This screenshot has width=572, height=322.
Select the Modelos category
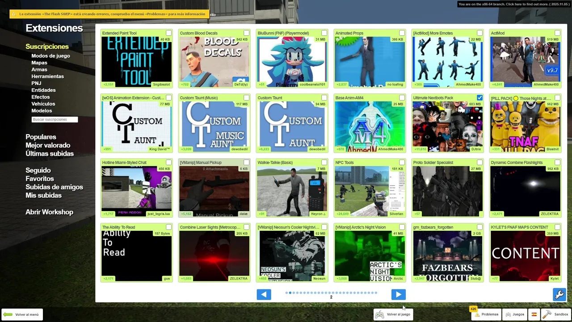point(42,110)
